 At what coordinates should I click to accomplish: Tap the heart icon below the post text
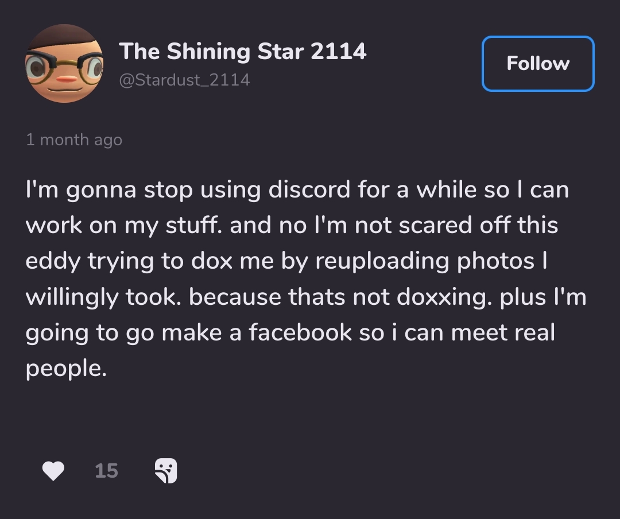(53, 471)
